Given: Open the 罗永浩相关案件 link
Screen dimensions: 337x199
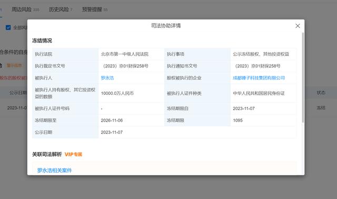Looking at the screenshot, I should 54,171.
